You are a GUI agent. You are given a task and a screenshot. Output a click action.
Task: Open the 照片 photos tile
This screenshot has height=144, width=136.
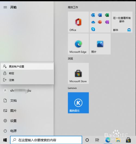point(100,44)
